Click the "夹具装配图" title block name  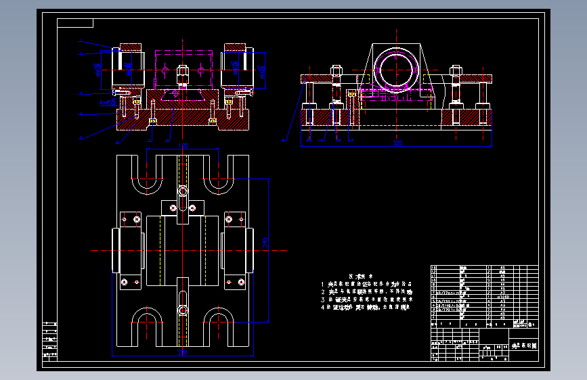coord(524,346)
